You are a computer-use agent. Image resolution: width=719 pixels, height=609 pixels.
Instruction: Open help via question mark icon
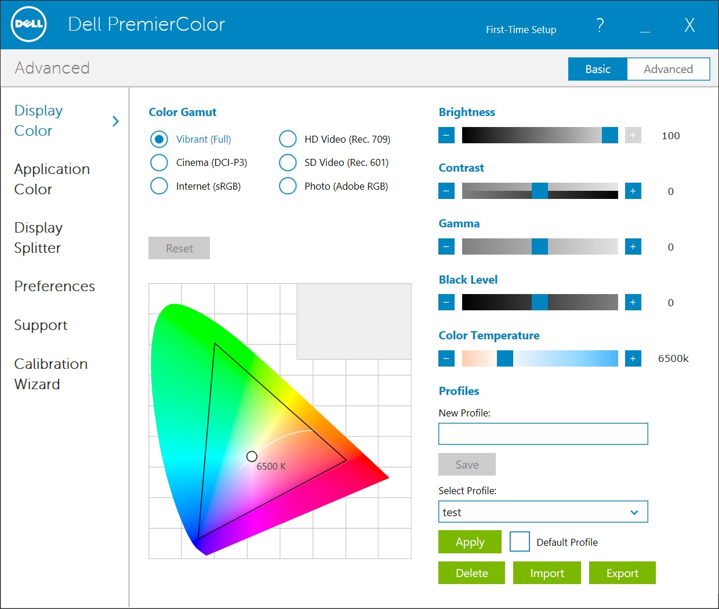[x=600, y=26]
